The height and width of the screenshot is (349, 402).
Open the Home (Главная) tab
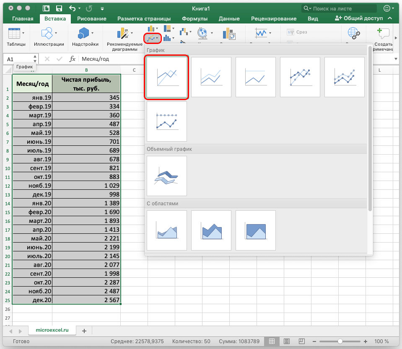[23, 19]
